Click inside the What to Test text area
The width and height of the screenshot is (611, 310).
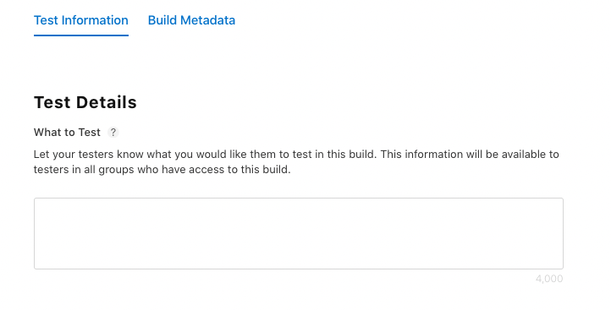(x=299, y=233)
